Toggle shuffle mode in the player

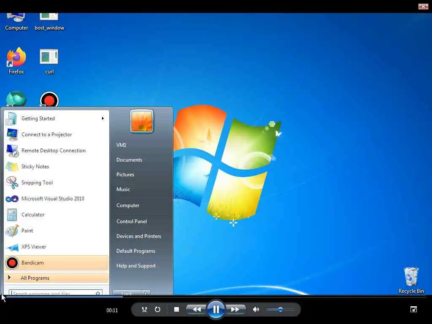(x=144, y=309)
